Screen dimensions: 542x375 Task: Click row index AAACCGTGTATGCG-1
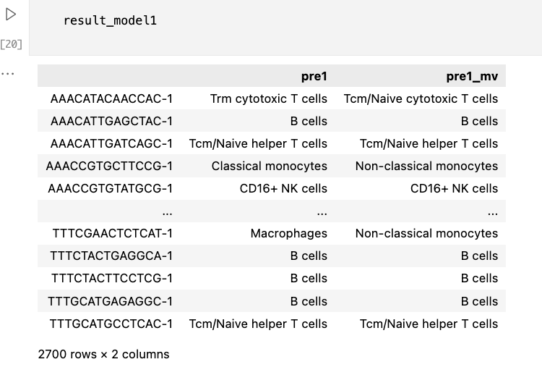click(111, 188)
